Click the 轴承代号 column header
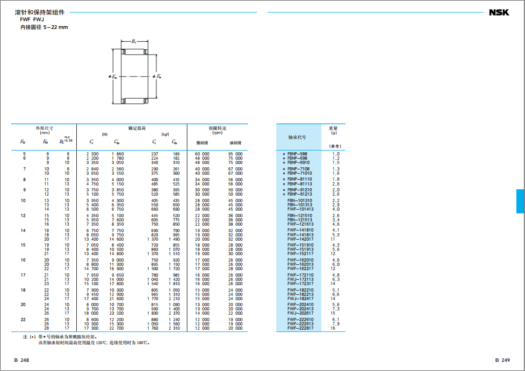Image resolution: width=525 pixels, height=371 pixels. pos(297,137)
